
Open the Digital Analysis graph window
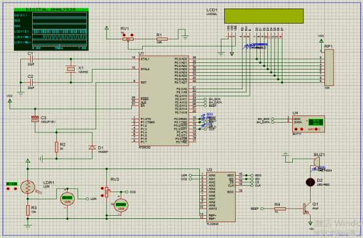[x=51, y=30]
